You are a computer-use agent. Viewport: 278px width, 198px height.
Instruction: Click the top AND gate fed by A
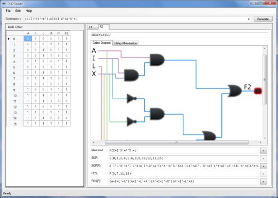click(157, 60)
